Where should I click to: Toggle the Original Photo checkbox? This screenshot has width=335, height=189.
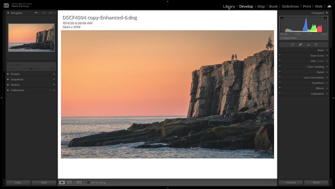[281, 38]
